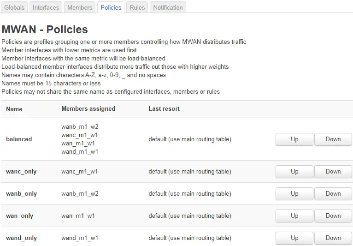Open the Globals tab
The width and height of the screenshot is (353, 246).
[14, 7]
